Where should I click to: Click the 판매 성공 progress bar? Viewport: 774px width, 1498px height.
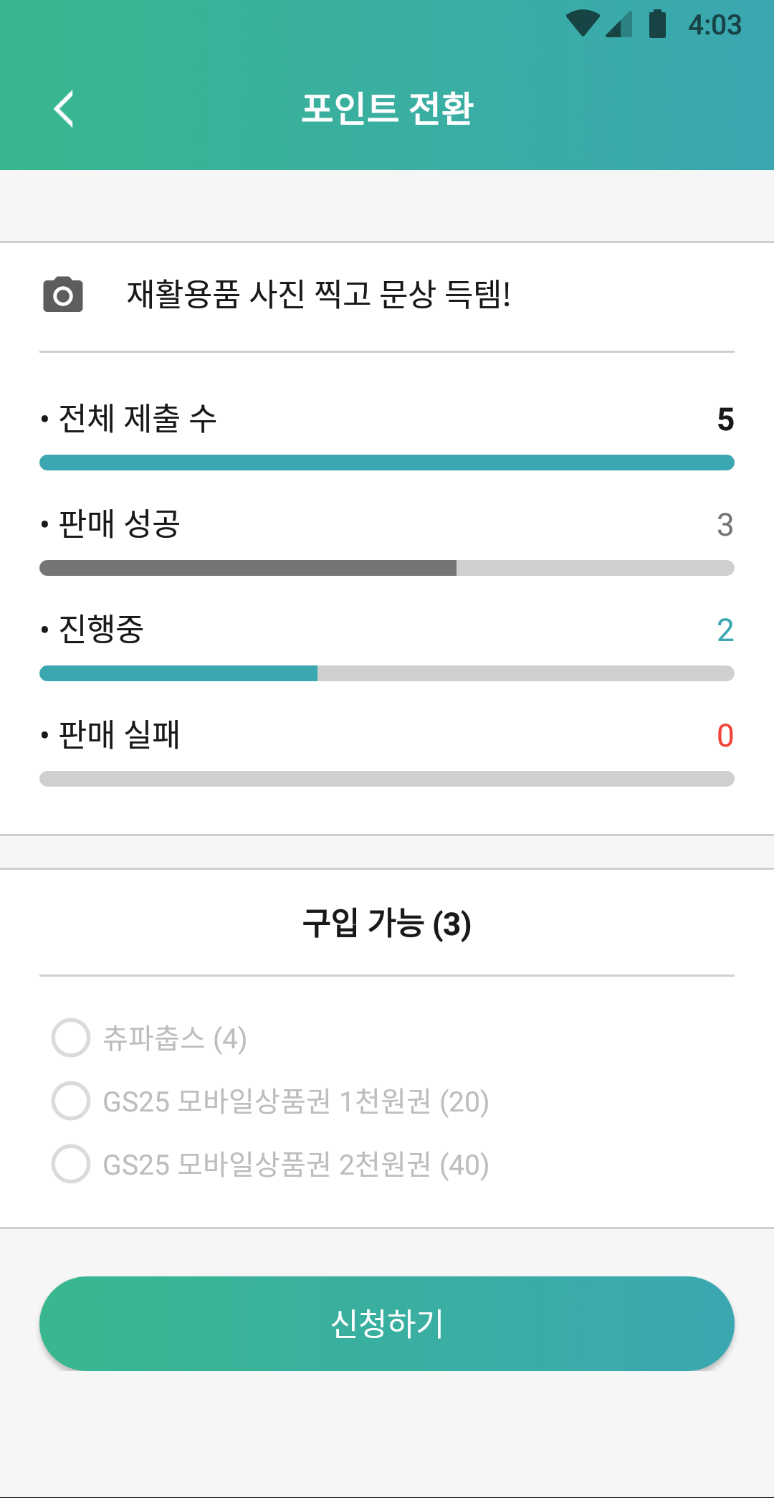[x=387, y=568]
